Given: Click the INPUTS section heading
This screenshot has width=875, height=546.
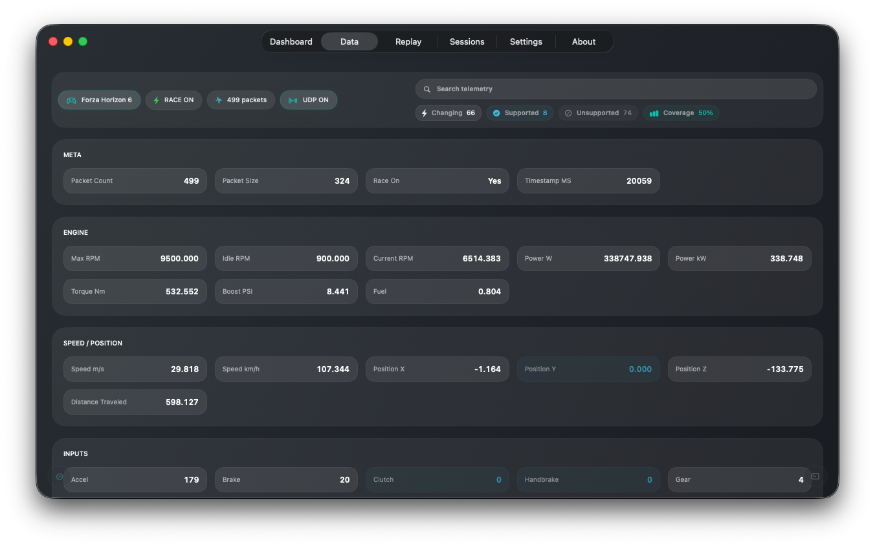Looking at the screenshot, I should tap(76, 454).
